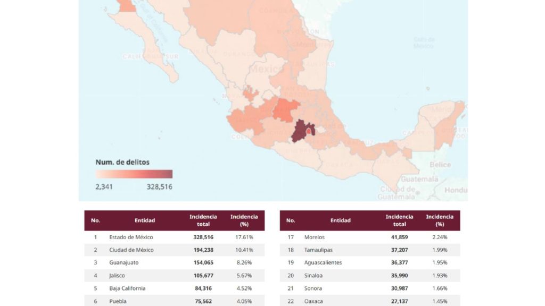545x306 pixels.
Task: Click the Incidencia total column header
Action: tap(203, 220)
